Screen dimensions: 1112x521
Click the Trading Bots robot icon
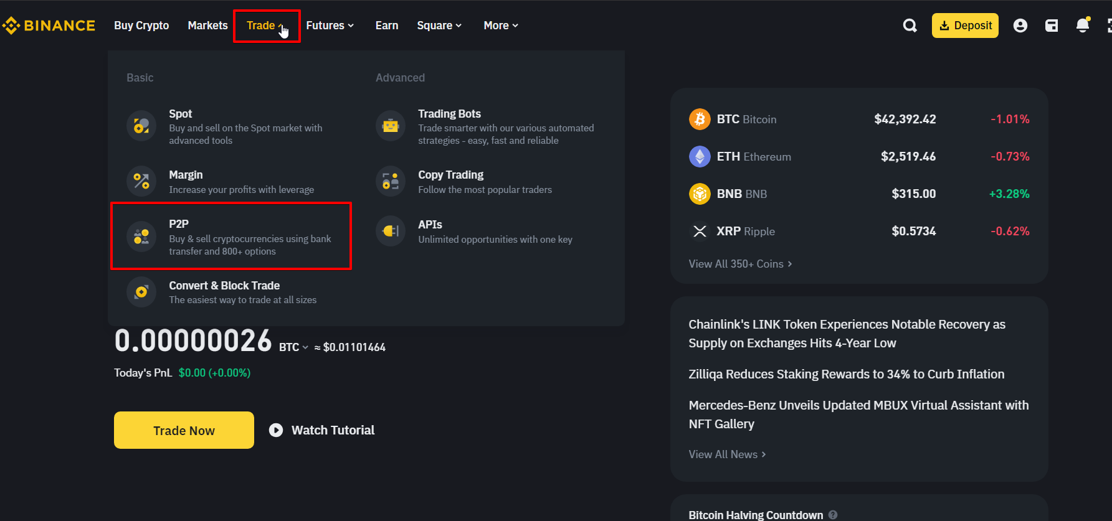[391, 126]
